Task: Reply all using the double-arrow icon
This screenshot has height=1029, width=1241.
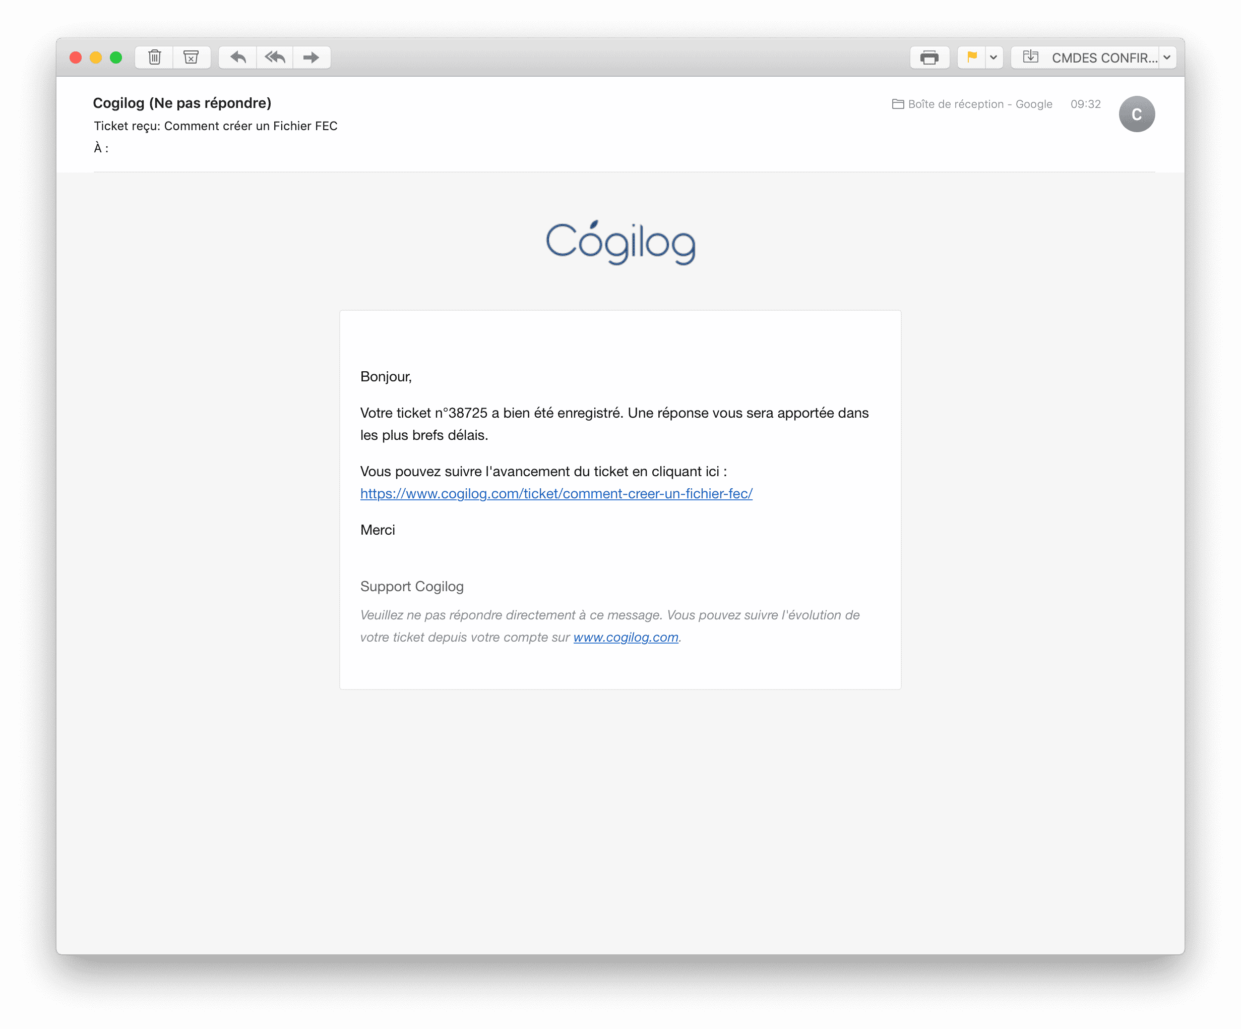Action: 275,58
